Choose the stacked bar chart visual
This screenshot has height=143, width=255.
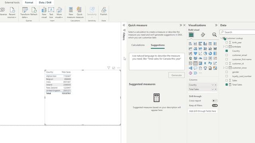pos(190,44)
